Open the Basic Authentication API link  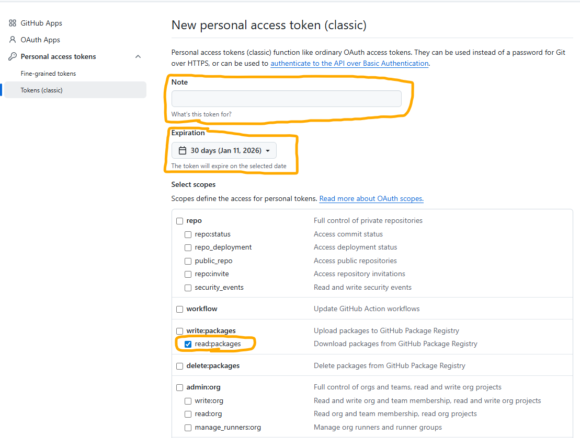349,63
